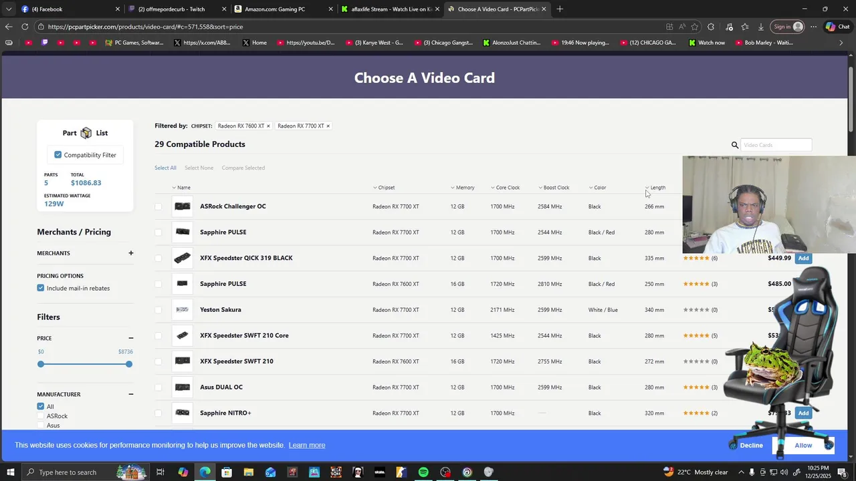Expand the Merchants section

click(131, 253)
